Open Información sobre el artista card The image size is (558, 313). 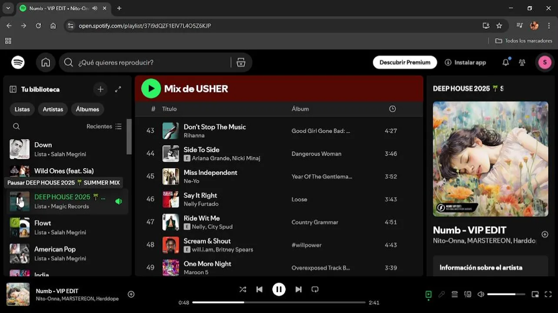tap(490, 266)
